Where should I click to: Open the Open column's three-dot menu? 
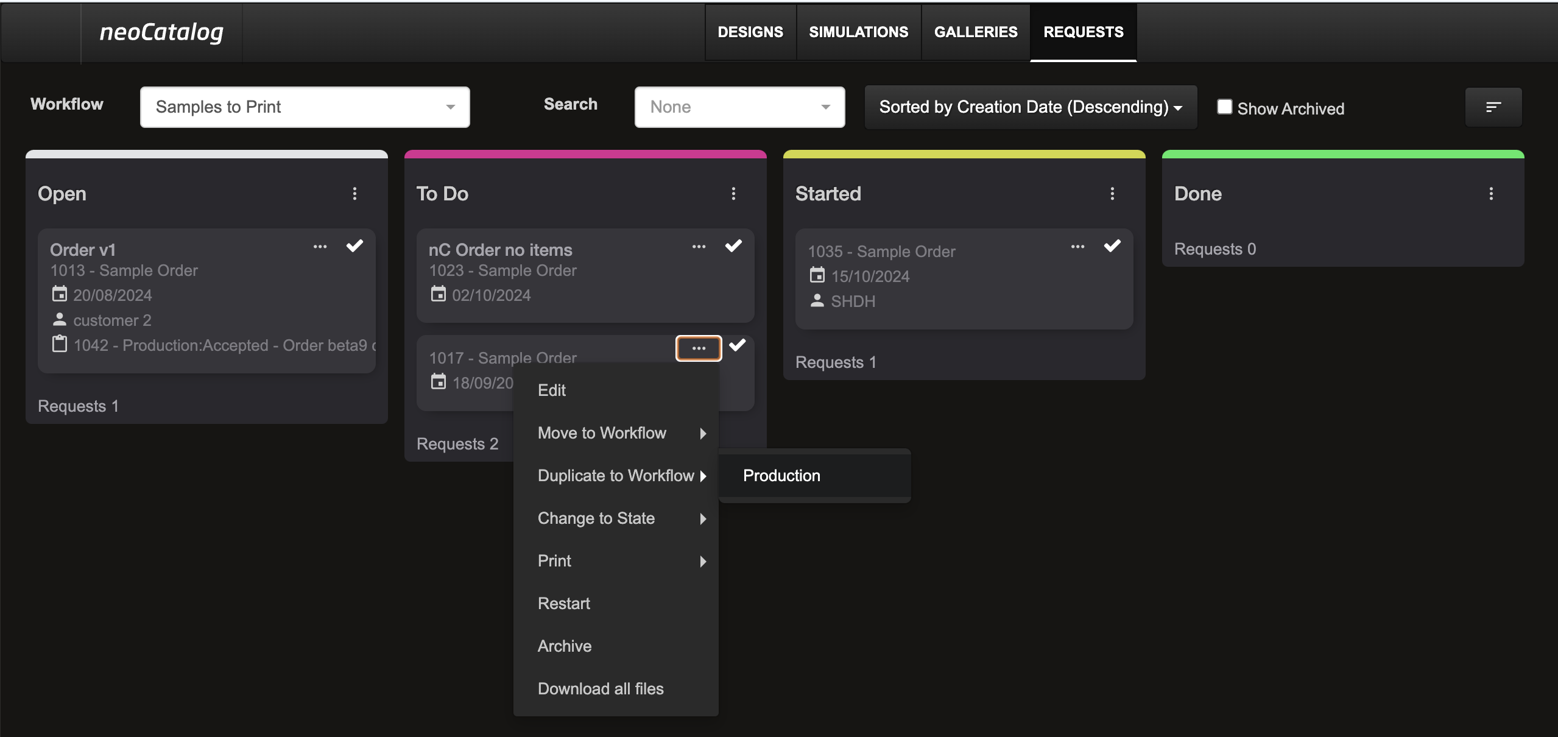[354, 194]
